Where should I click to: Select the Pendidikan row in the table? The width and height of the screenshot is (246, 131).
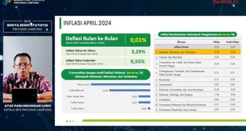197,99
